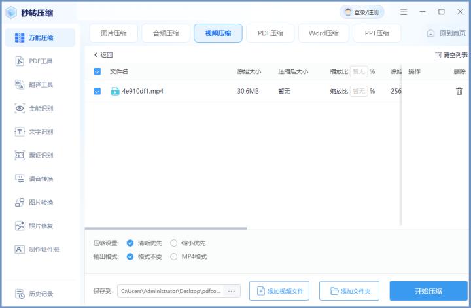
Task: Click the 登录/注册 login button
Action: [362, 12]
